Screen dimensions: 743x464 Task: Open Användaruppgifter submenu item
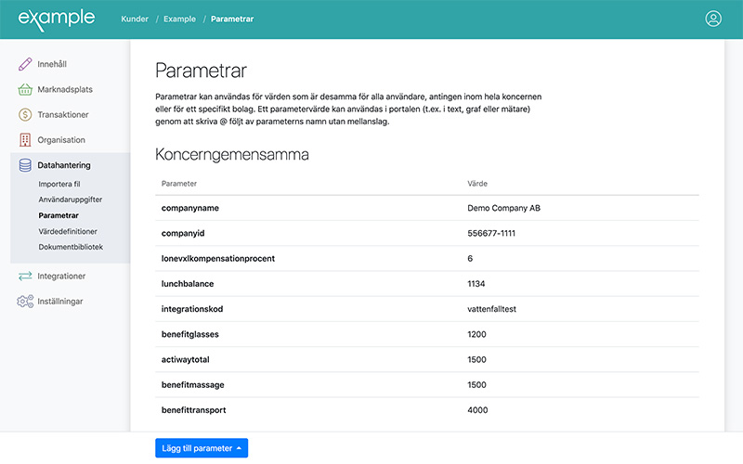pyautogui.click(x=71, y=200)
